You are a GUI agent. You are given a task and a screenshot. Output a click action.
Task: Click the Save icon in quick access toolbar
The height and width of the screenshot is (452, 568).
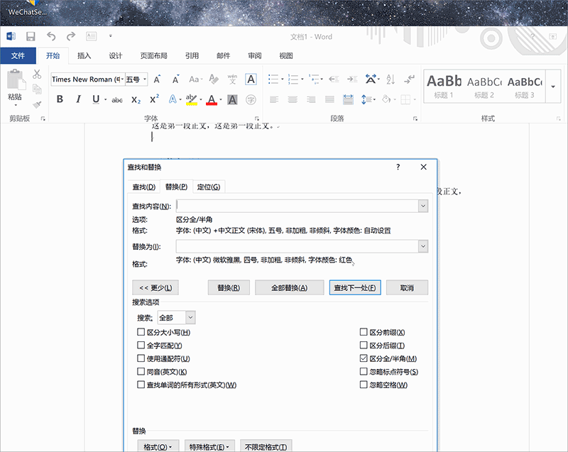pyautogui.click(x=31, y=37)
